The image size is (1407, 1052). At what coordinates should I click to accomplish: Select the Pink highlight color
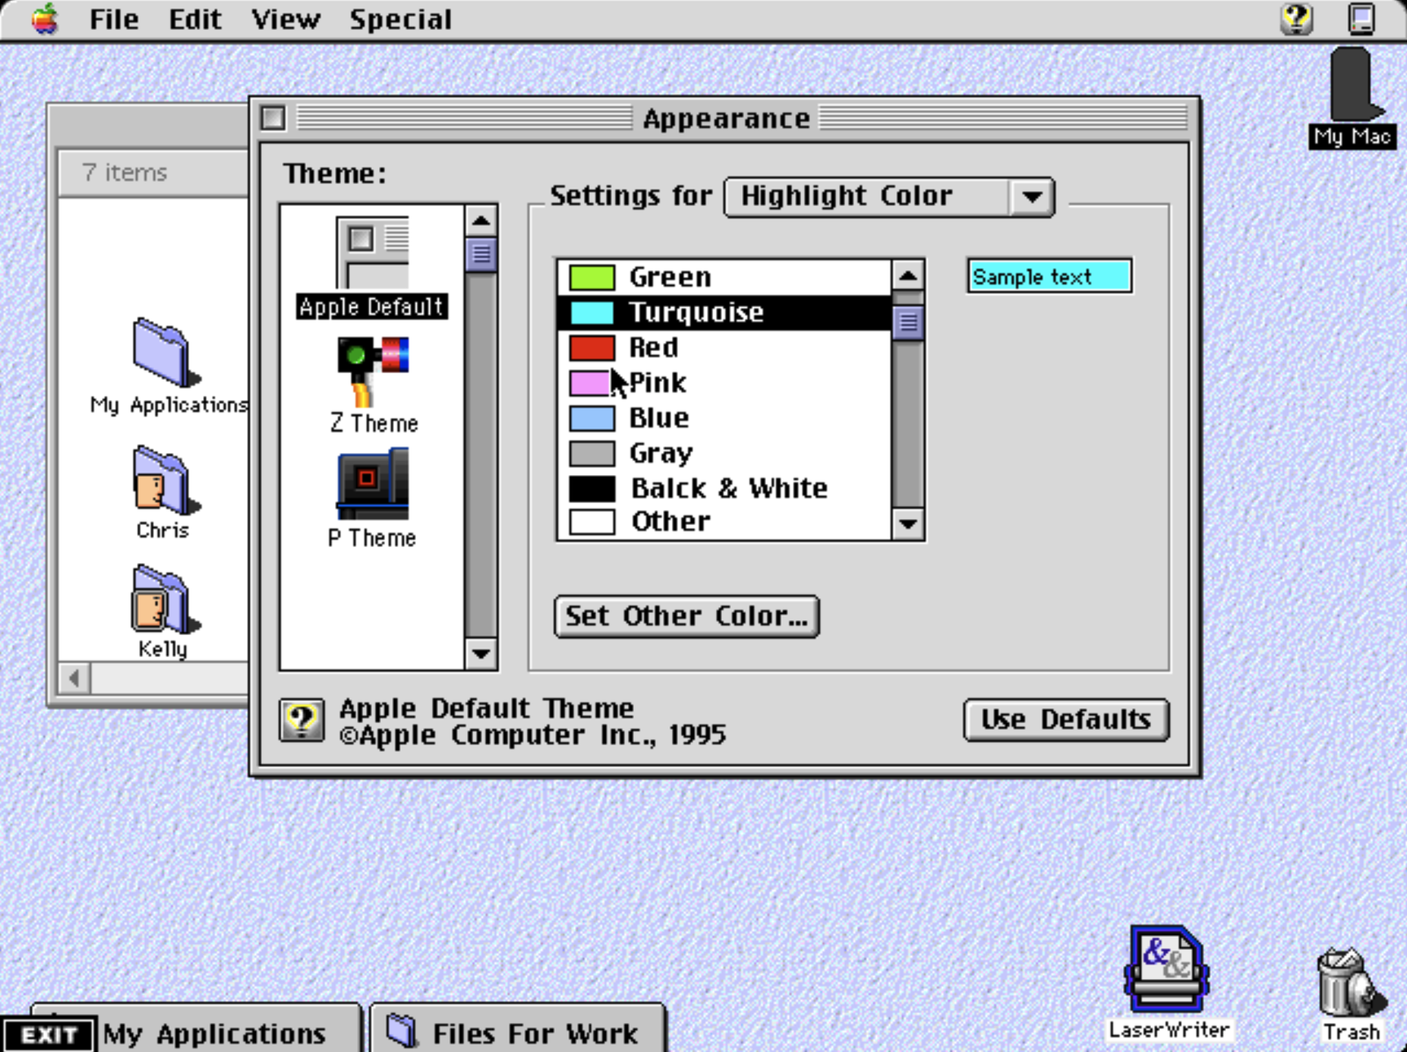point(657,383)
